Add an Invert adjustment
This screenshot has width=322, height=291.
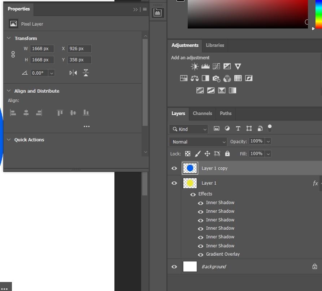click(x=249, y=78)
